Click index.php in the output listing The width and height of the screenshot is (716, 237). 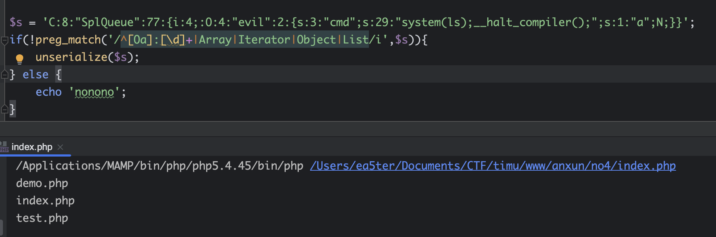[x=45, y=200]
